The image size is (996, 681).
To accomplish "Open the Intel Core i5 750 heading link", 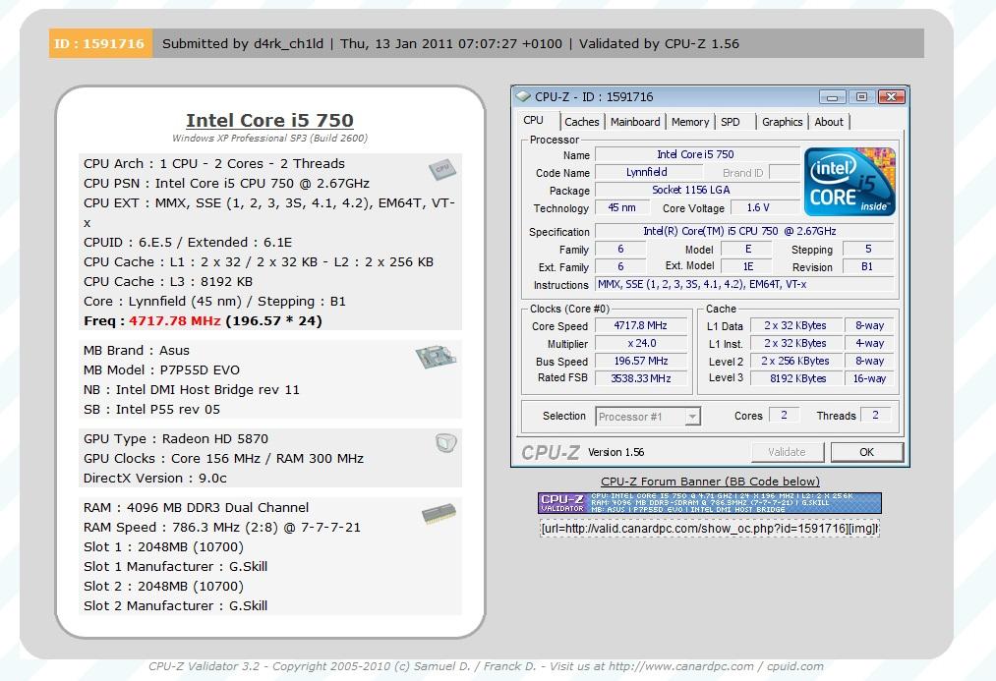I will tap(269, 120).
